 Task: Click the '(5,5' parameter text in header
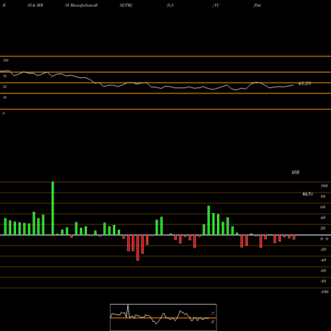(x=170, y=5)
